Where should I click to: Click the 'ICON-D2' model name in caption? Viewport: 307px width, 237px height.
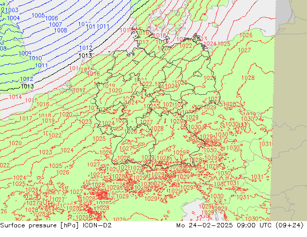(x=97, y=225)
